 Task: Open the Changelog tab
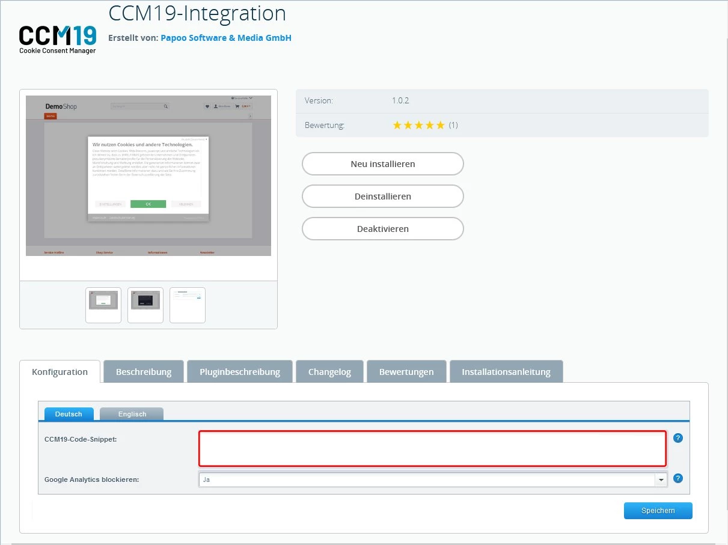click(x=329, y=372)
